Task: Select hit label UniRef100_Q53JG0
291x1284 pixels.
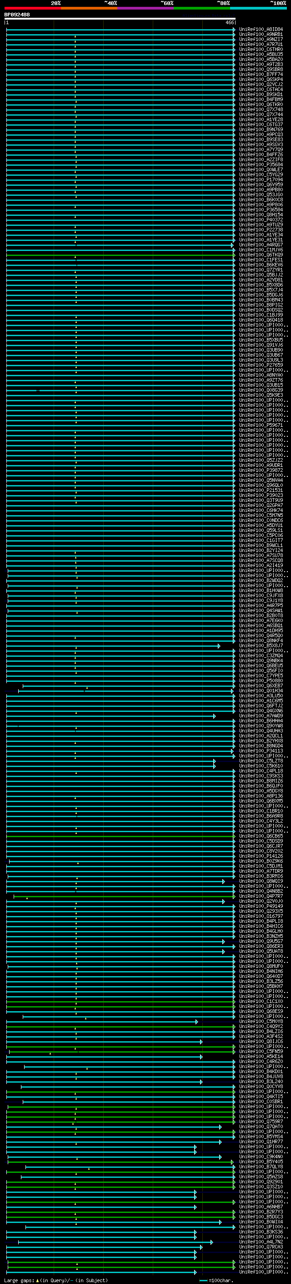Action: tap(261, 195)
